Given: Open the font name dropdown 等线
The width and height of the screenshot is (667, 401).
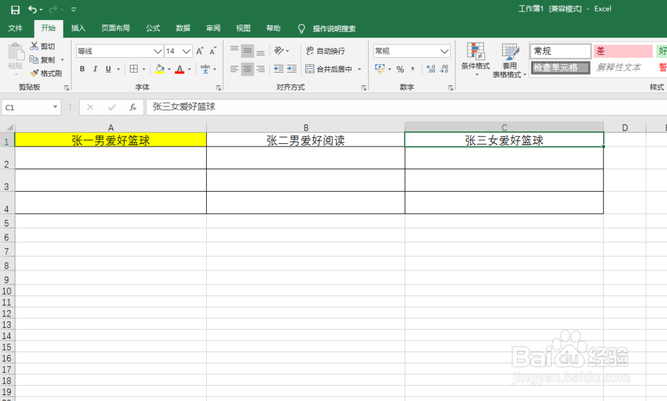Looking at the screenshot, I should (158, 51).
